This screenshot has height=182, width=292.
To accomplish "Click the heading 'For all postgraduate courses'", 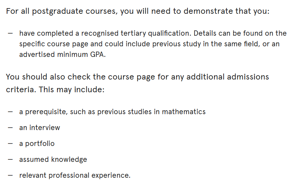I will click(x=137, y=11).
